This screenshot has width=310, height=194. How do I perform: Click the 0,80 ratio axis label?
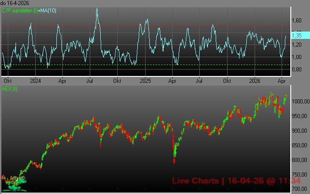pos(297,70)
